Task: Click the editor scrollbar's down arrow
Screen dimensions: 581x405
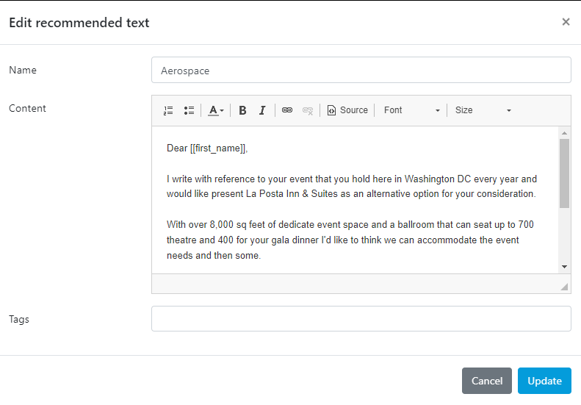Action: pos(564,267)
